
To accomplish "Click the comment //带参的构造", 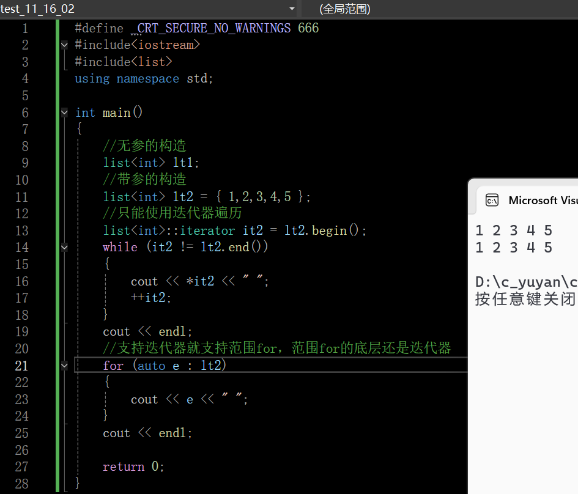I will 144,179.
